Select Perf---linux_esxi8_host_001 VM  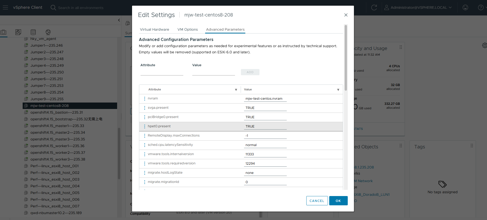(55, 166)
